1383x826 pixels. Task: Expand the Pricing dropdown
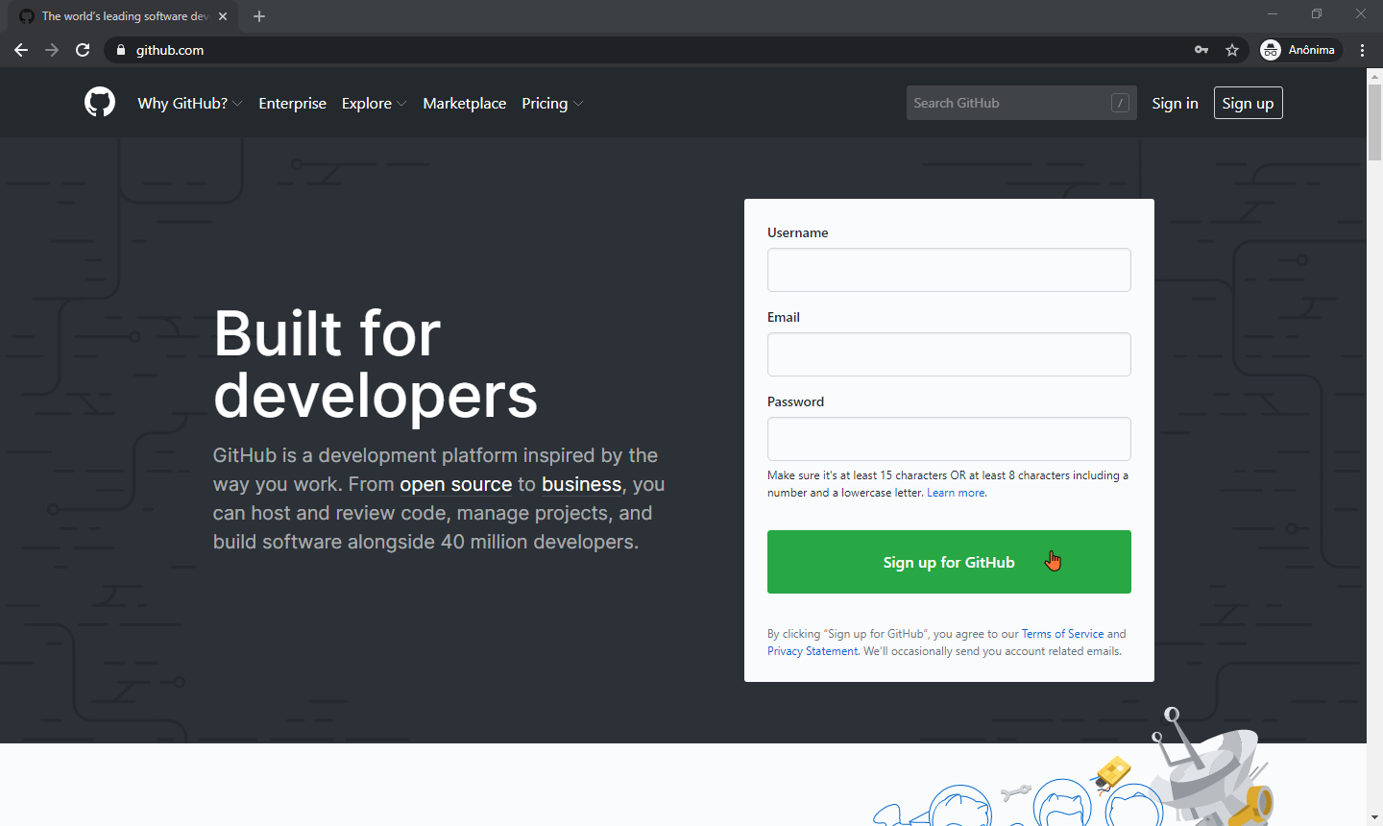coord(552,103)
